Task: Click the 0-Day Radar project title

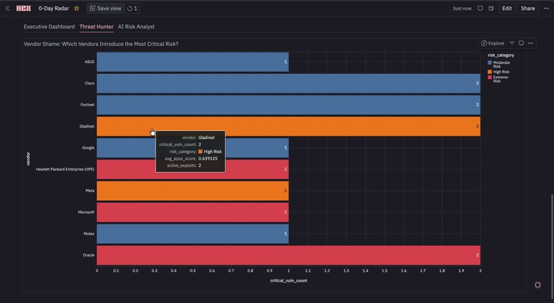Action: [x=54, y=8]
